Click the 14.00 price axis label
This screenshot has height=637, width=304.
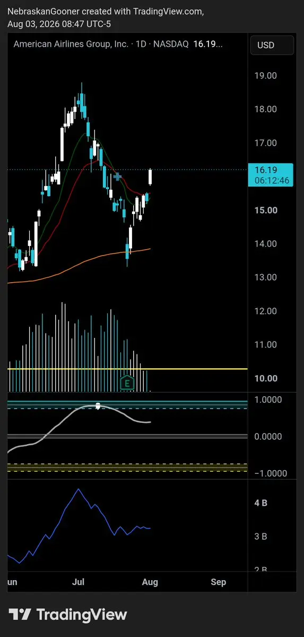click(266, 244)
